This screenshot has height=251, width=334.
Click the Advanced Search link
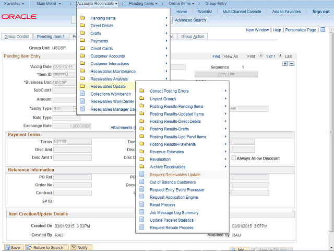tap(190, 20)
